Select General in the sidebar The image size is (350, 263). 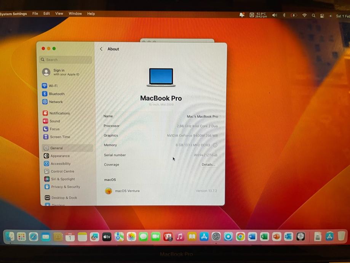point(68,148)
